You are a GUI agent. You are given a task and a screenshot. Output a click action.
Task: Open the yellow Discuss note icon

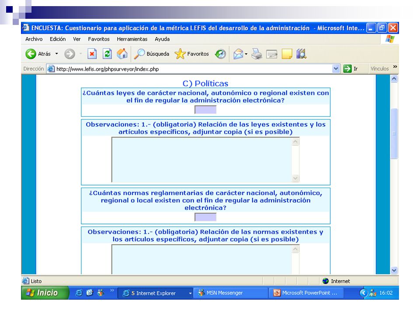287,54
